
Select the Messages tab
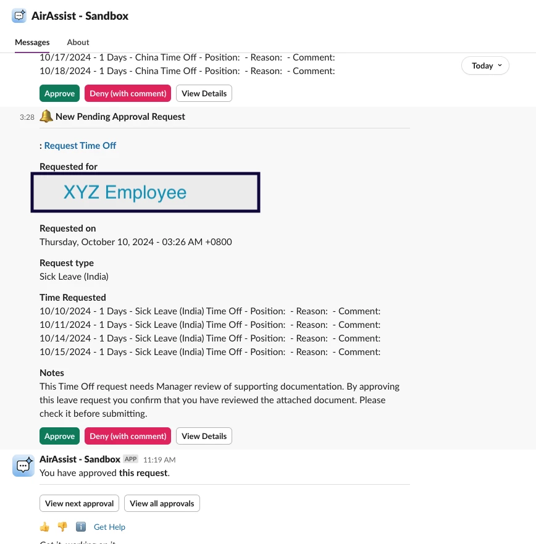tap(32, 43)
